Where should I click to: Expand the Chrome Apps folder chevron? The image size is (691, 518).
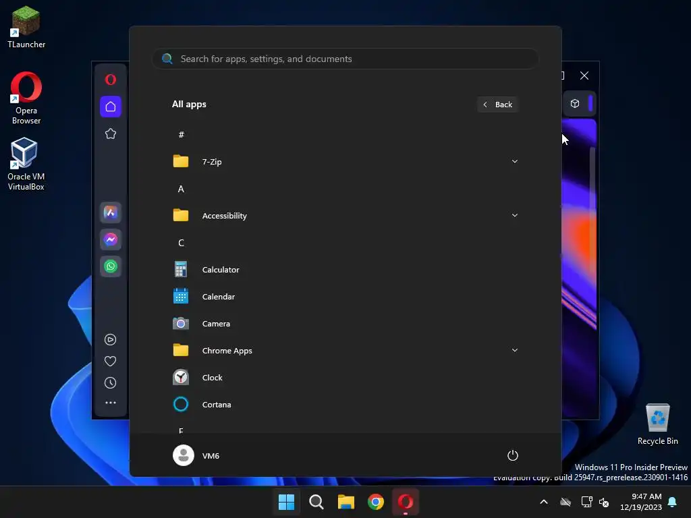(514, 350)
